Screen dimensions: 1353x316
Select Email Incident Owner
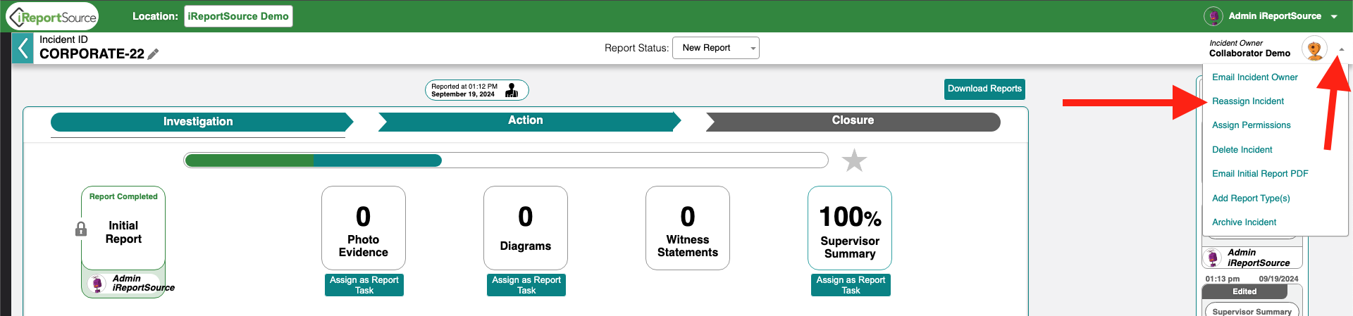1254,77
